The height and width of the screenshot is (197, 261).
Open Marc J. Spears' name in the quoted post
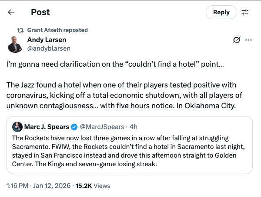pyautogui.click(x=46, y=127)
